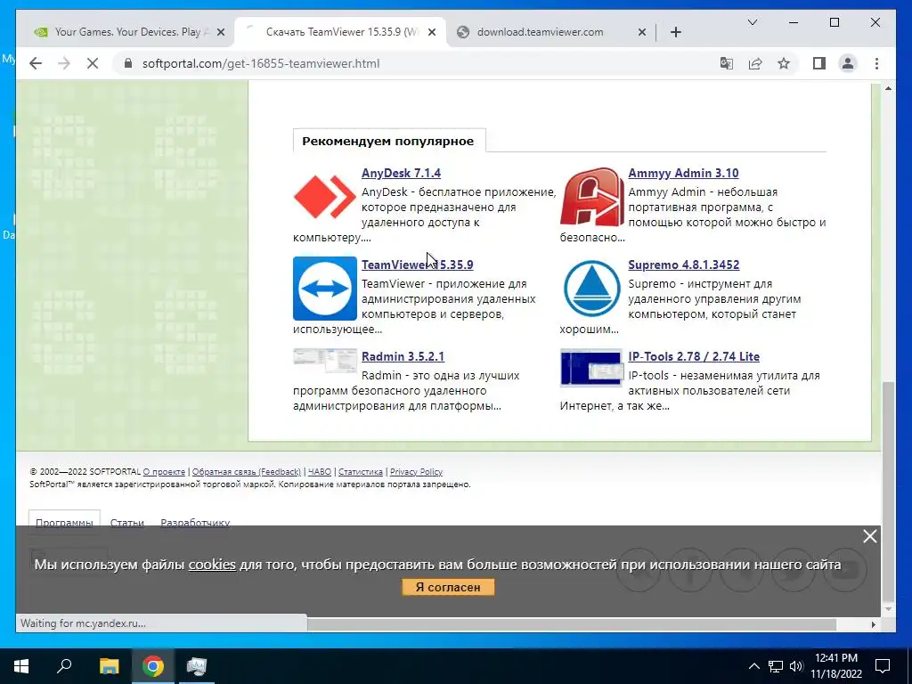Click the Chrome taskbar icon

(x=152, y=666)
